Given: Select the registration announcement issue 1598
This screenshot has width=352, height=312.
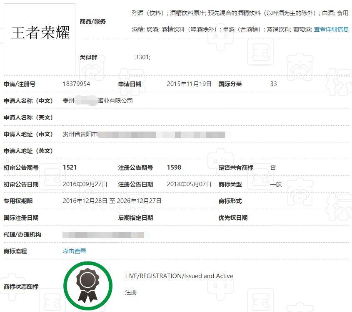Looking at the screenshot, I should [174, 167].
